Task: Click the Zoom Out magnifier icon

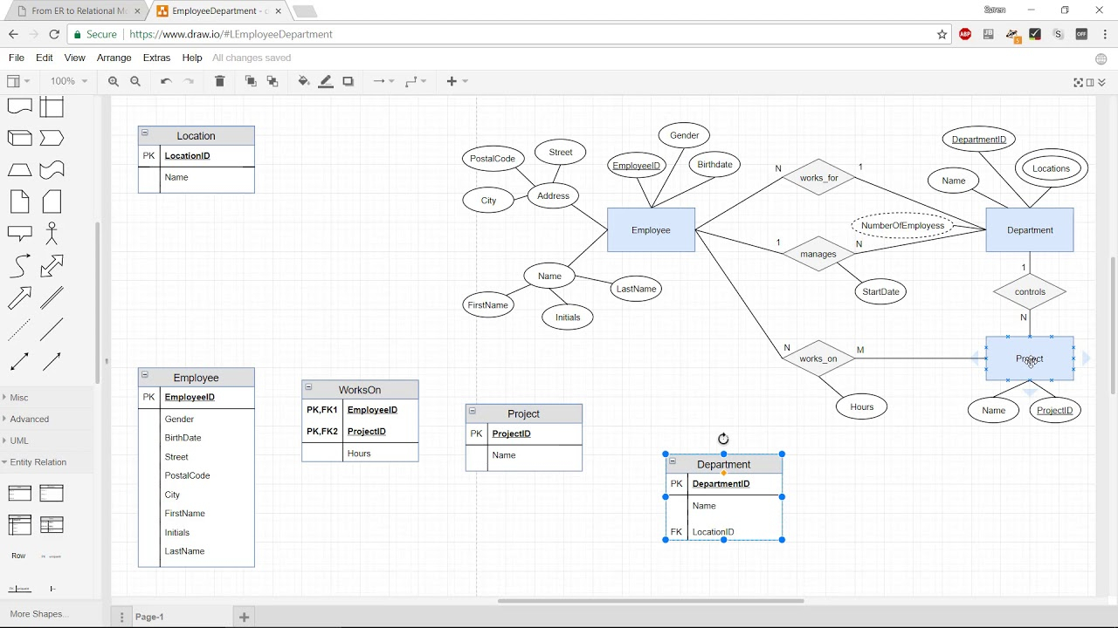Action: pos(135,81)
